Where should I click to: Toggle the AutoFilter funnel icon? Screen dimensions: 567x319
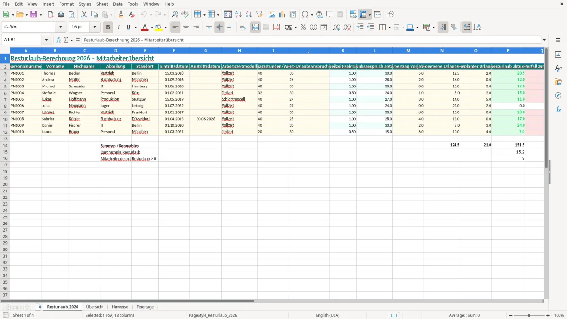259,15
